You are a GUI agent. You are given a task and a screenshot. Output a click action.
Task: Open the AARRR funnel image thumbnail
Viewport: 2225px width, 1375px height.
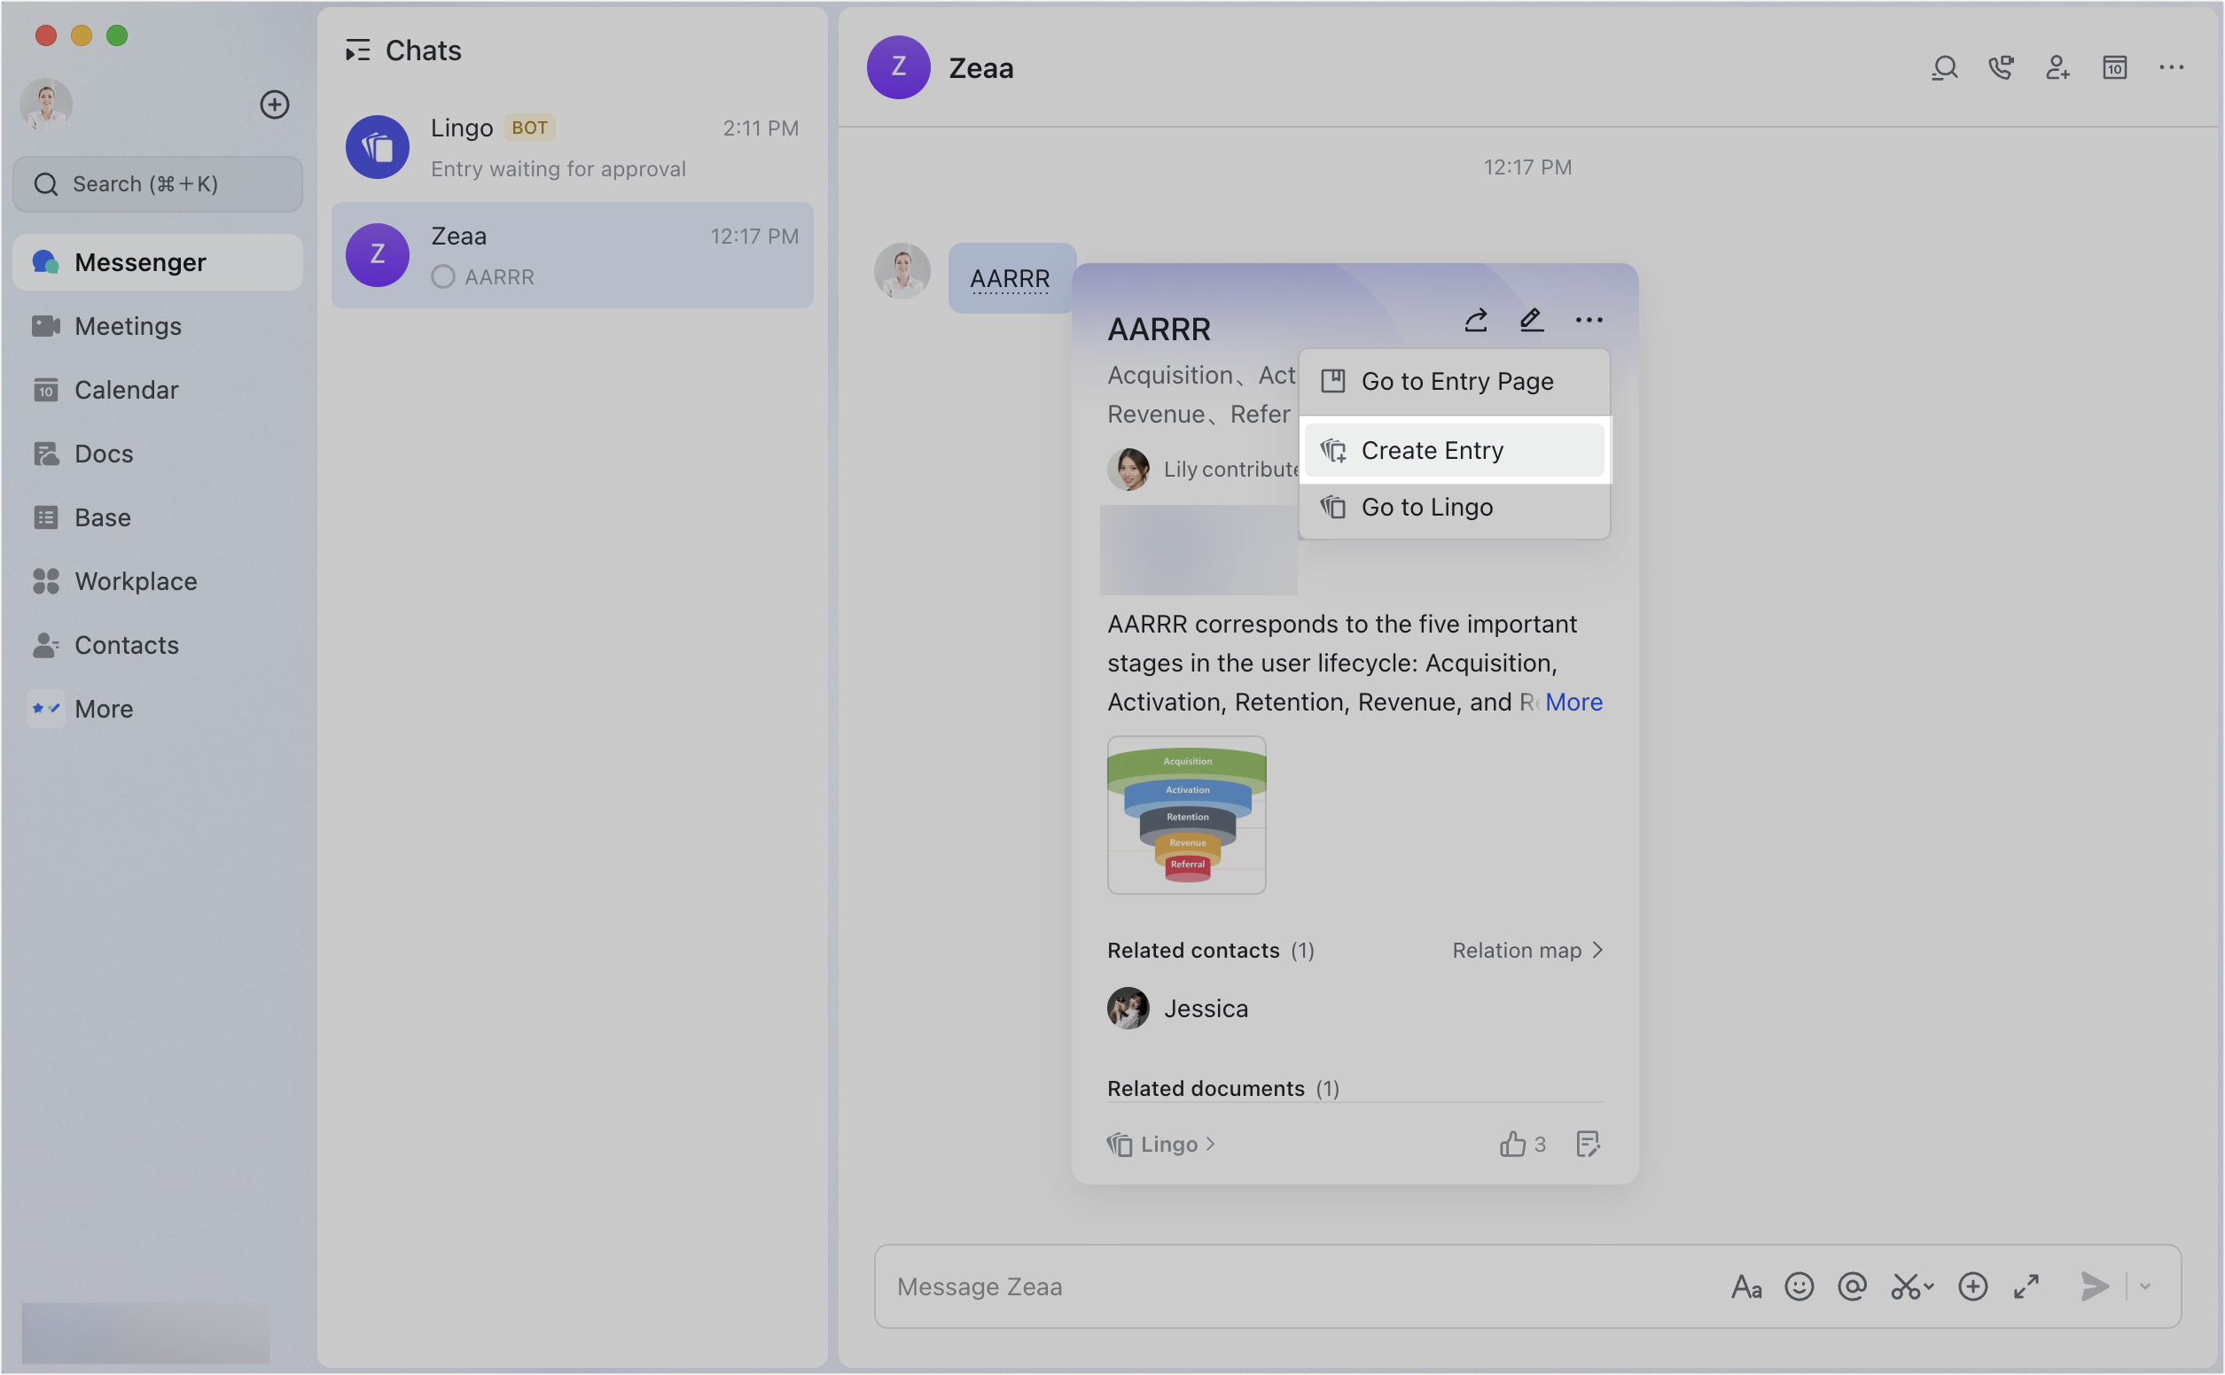pyautogui.click(x=1186, y=815)
